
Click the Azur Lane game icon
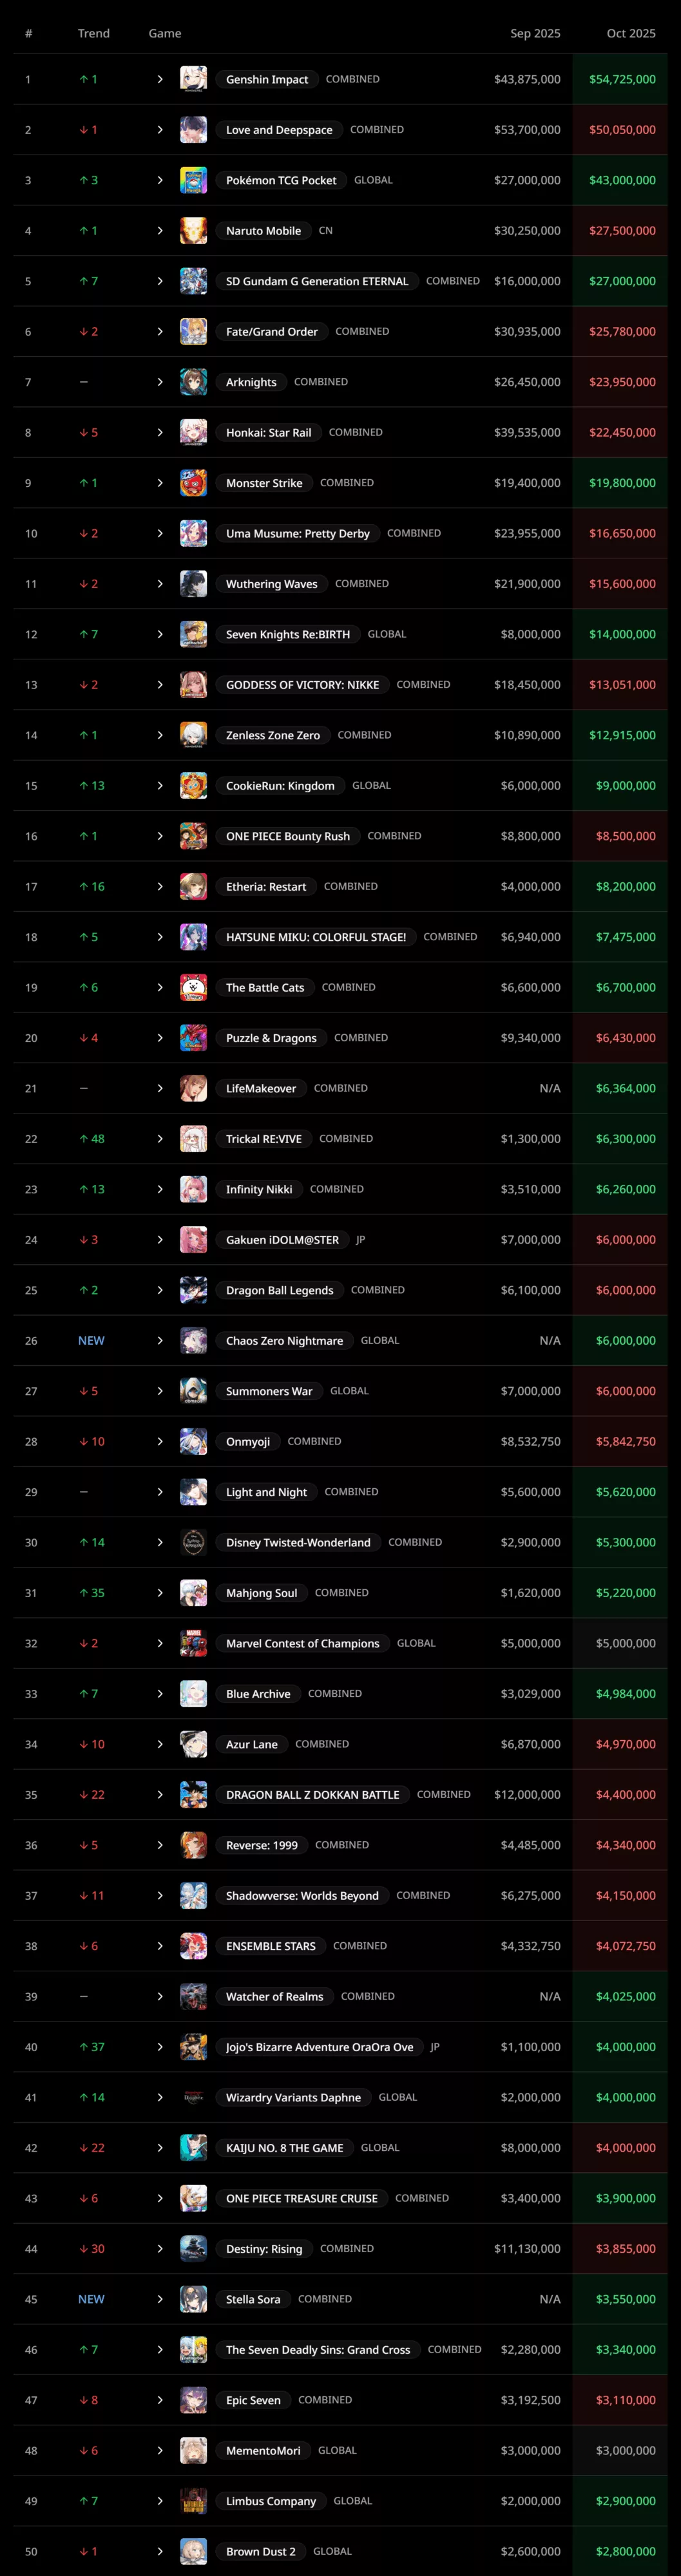(193, 1744)
